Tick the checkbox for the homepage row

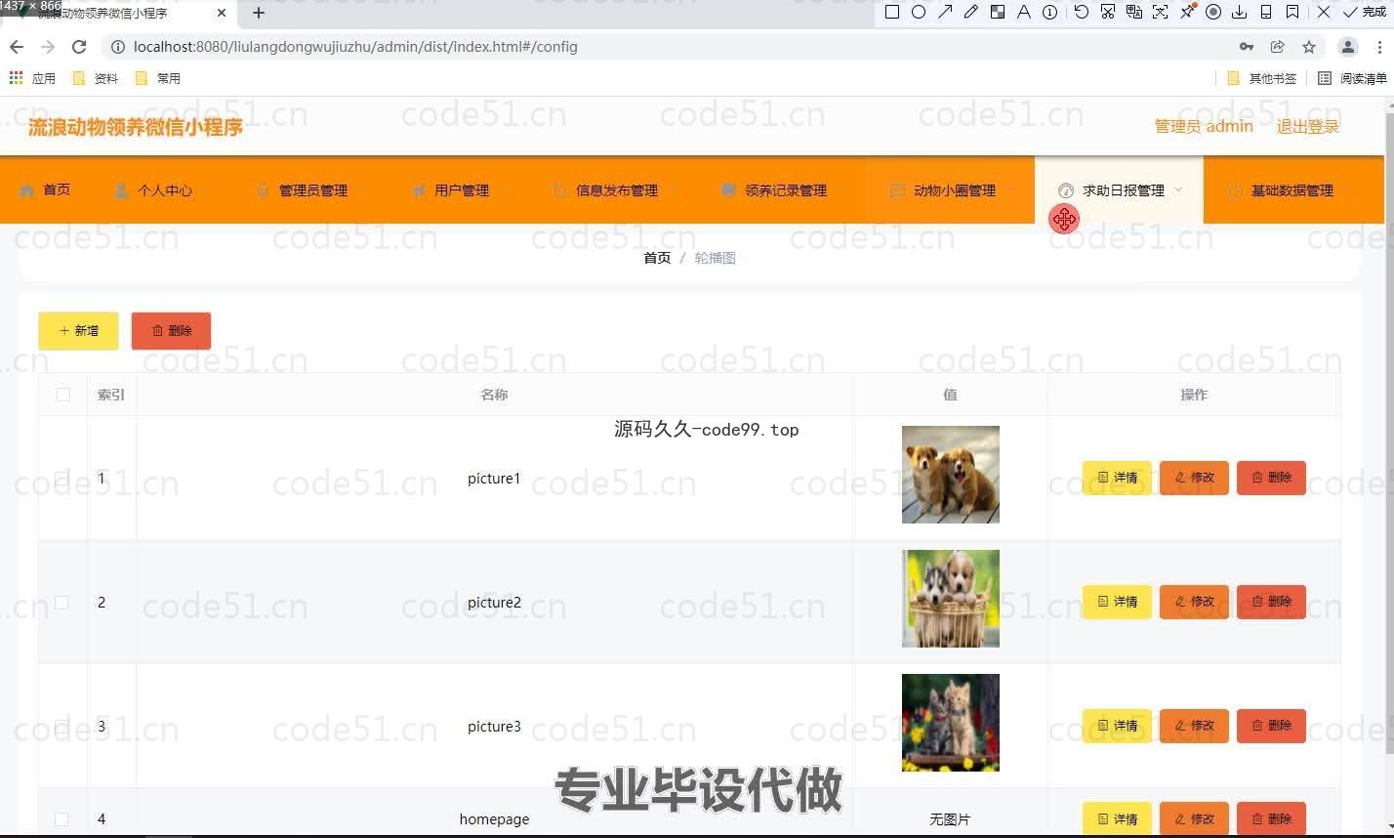pyautogui.click(x=61, y=819)
